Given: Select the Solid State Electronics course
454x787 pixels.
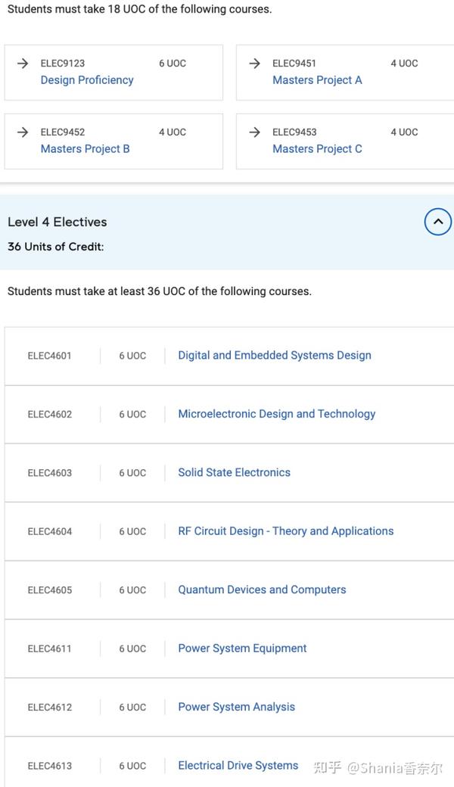Looking at the screenshot, I should click(x=235, y=472).
